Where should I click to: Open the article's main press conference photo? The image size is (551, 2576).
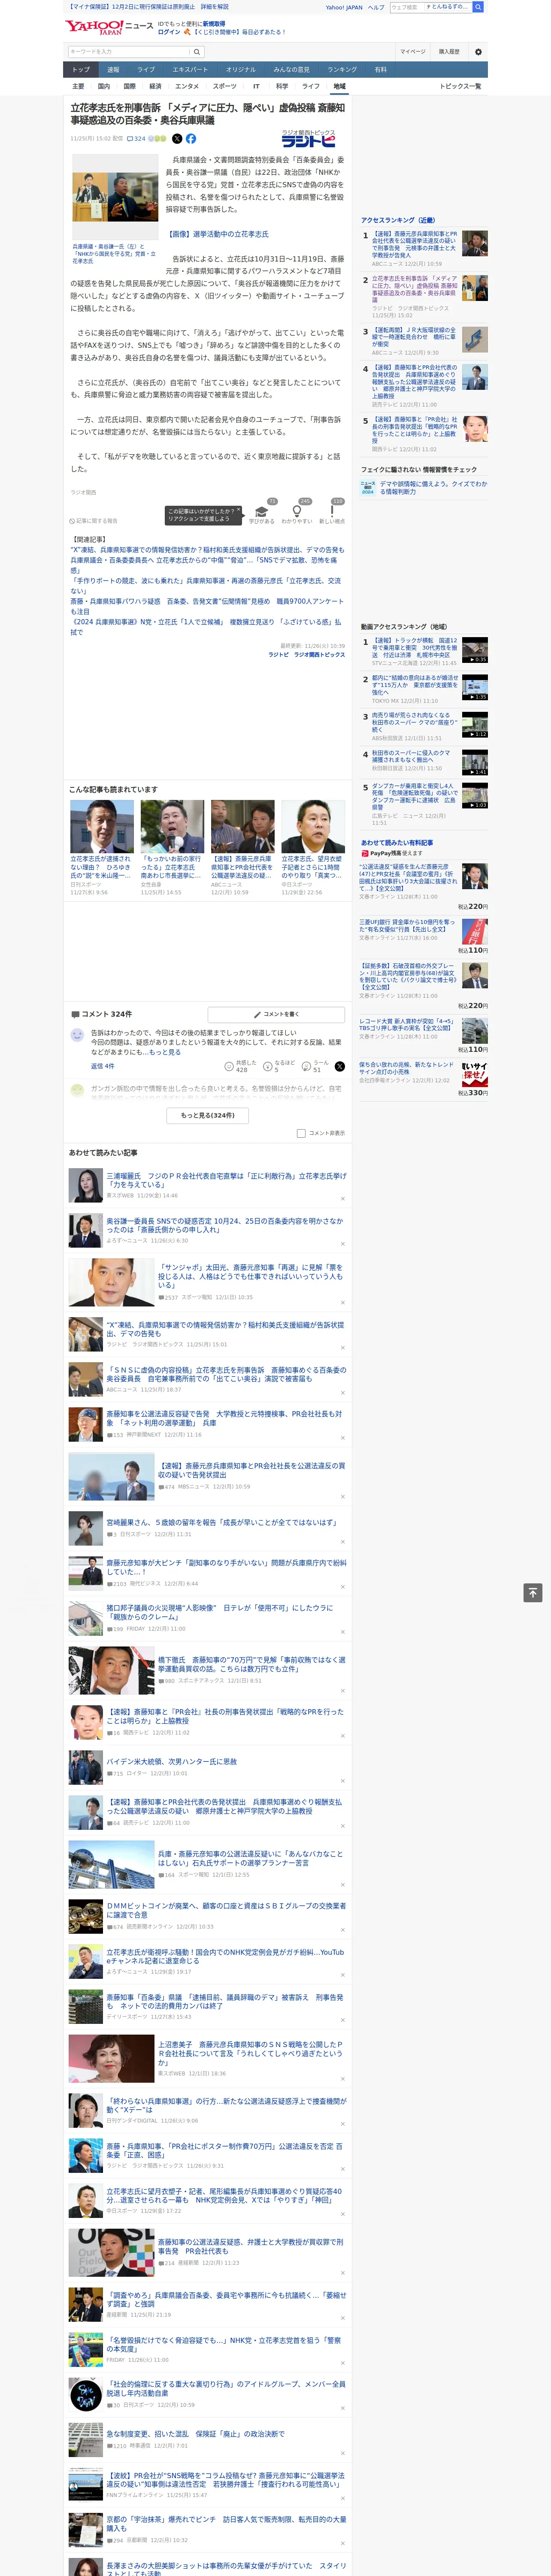115,197
